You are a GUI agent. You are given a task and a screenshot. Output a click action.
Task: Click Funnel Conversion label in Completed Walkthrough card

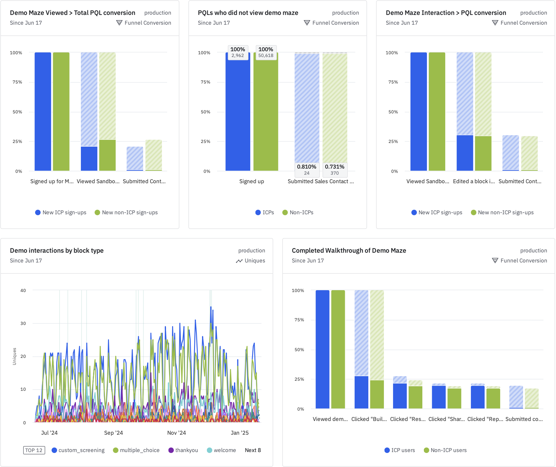(524, 261)
